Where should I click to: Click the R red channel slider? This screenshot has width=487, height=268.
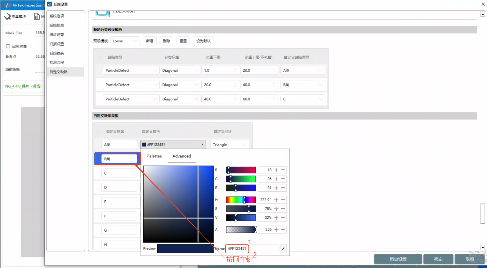[241, 170]
